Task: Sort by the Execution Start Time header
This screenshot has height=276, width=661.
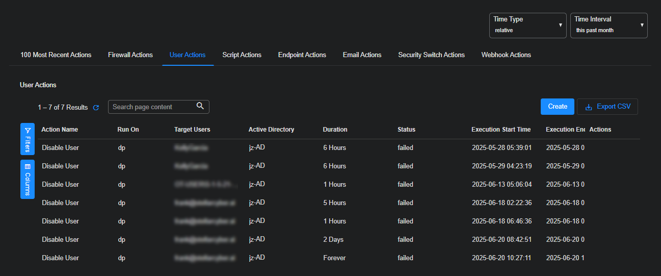Action: (501, 130)
